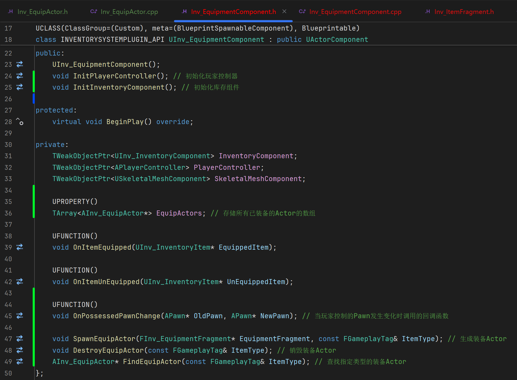Click line number 50 in the gutter
Screen dimensions: 517x380
coord(8,373)
